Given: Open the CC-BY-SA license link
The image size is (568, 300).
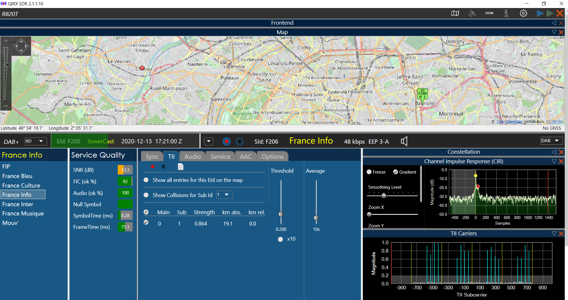Looking at the screenshot, I should click(554, 122).
